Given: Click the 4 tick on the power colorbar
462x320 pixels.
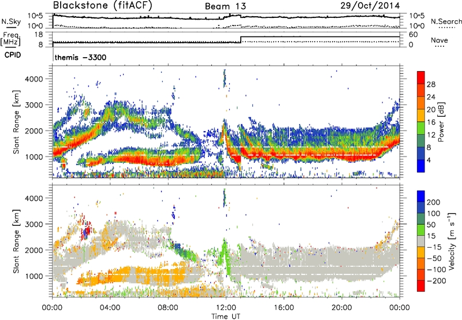Looking at the screenshot, I should pos(429,161).
